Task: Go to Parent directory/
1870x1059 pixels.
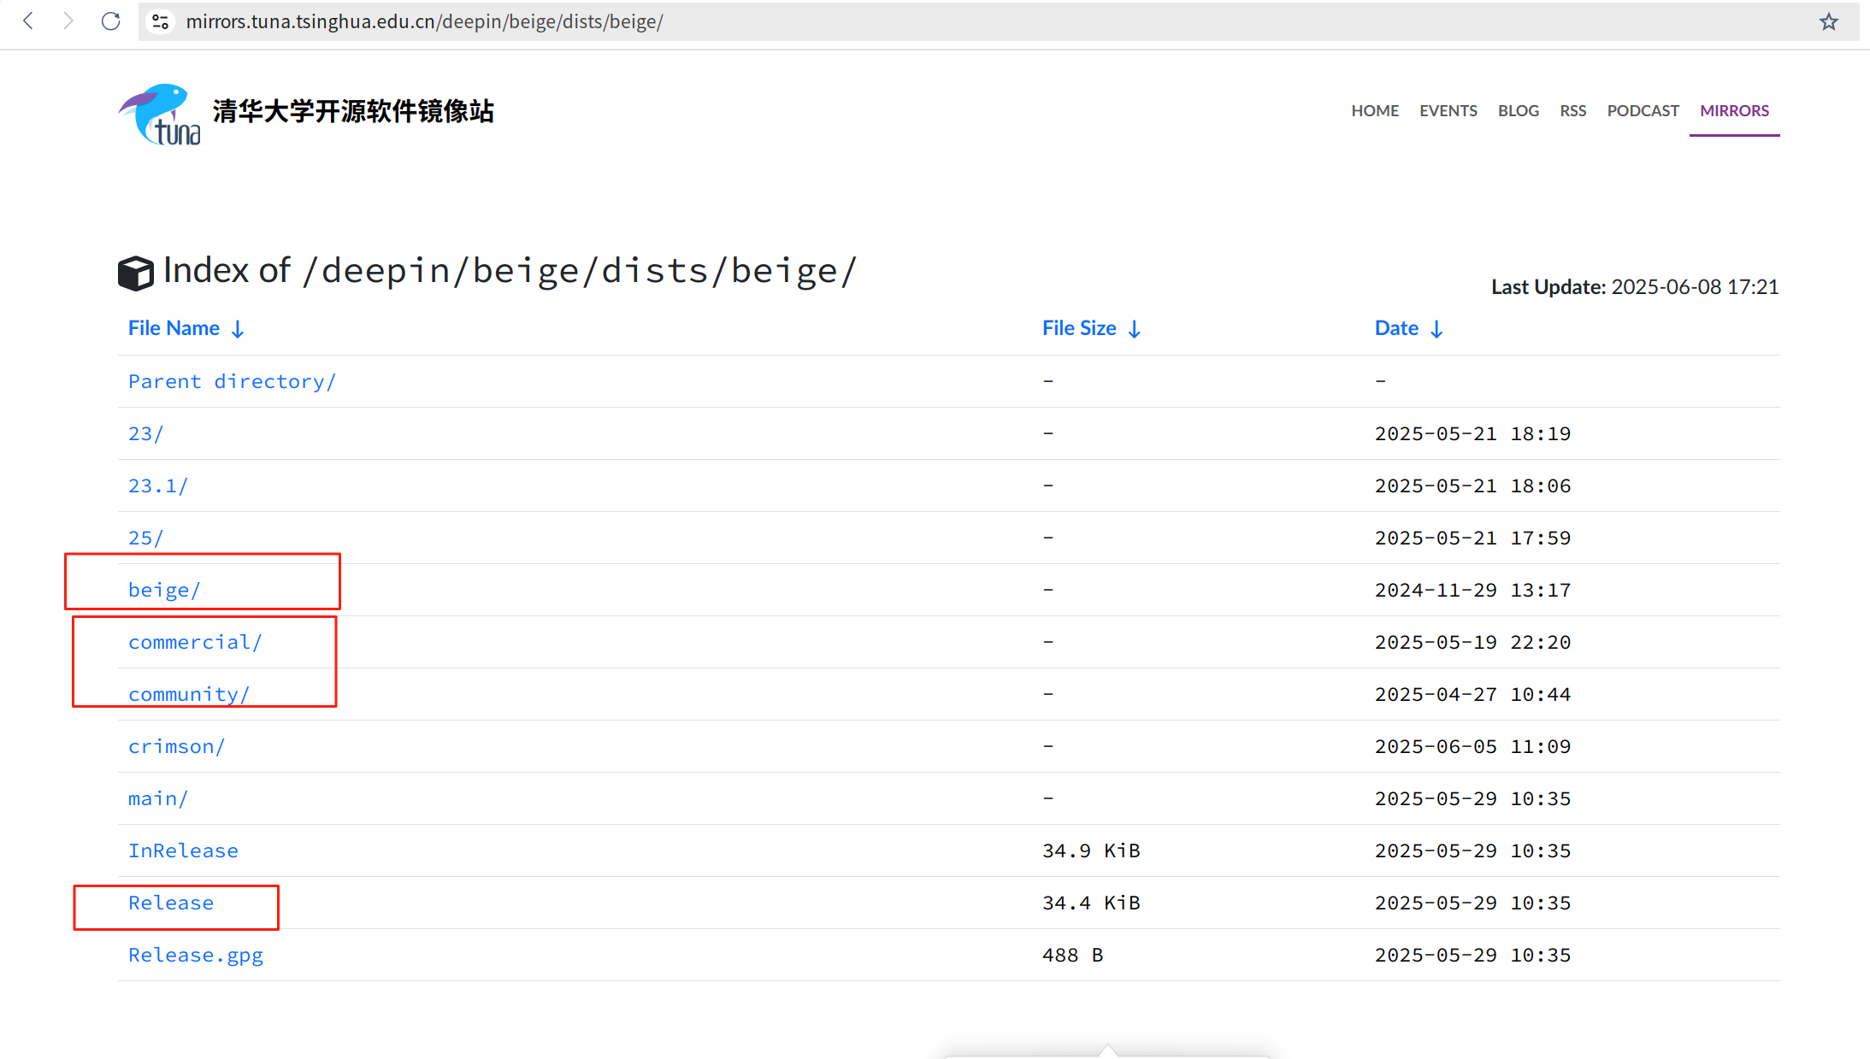Action: pyautogui.click(x=232, y=381)
